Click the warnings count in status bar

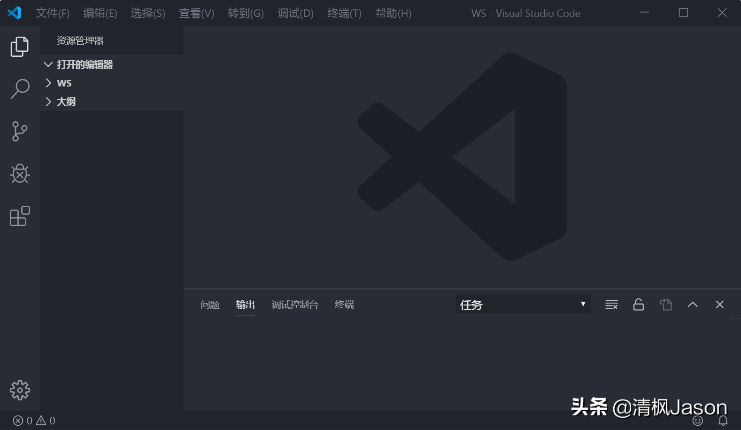coord(46,421)
